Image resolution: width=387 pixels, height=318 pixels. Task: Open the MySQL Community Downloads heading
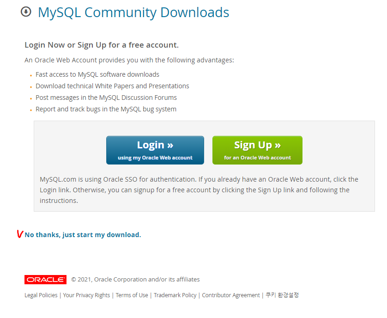click(x=133, y=12)
